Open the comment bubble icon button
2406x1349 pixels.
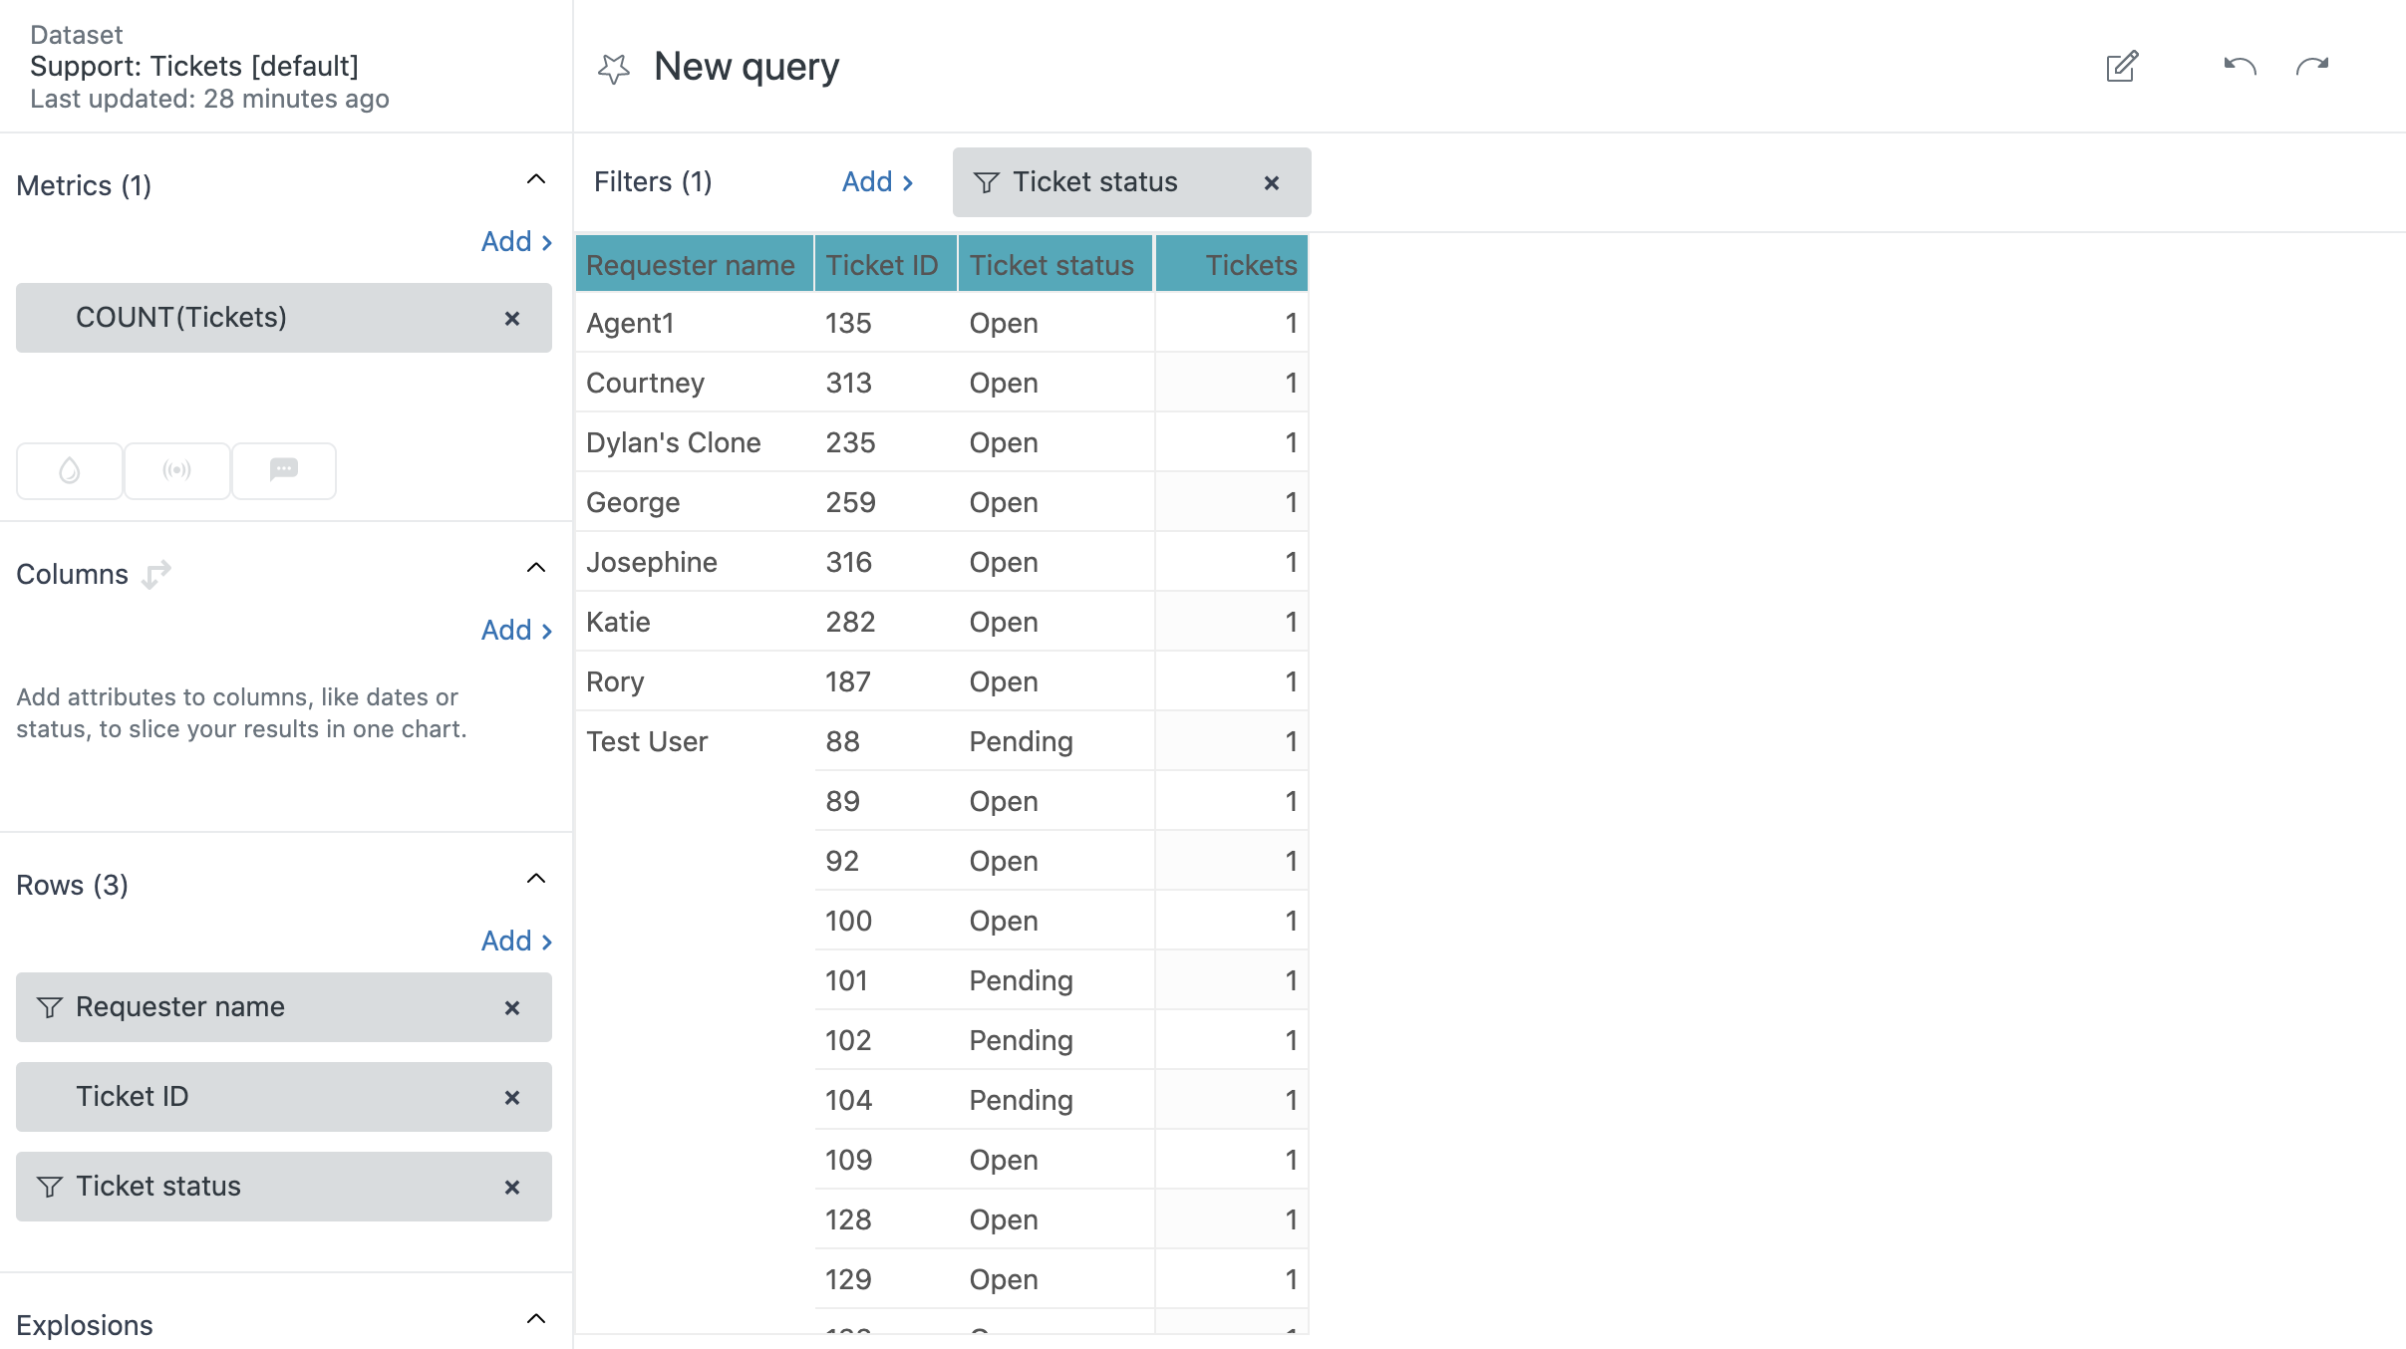click(x=284, y=470)
